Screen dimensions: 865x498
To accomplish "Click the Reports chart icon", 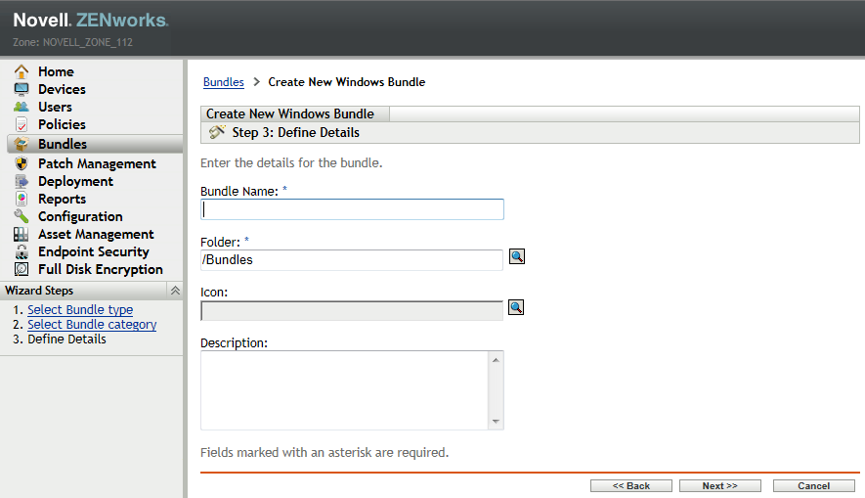I will click(x=21, y=199).
